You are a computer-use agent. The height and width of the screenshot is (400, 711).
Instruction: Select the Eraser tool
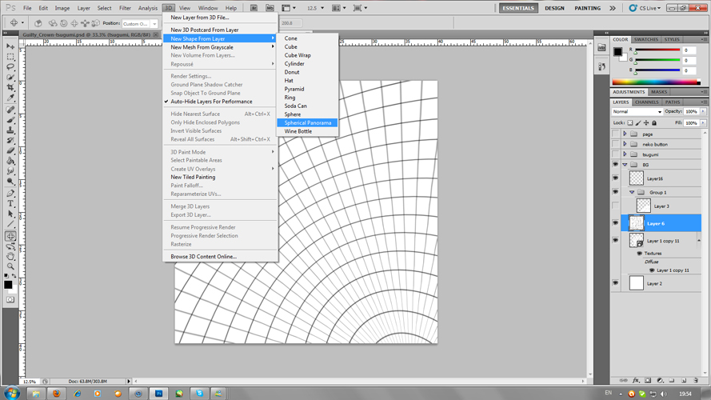click(10, 150)
